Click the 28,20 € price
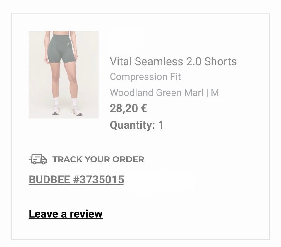 (128, 108)
